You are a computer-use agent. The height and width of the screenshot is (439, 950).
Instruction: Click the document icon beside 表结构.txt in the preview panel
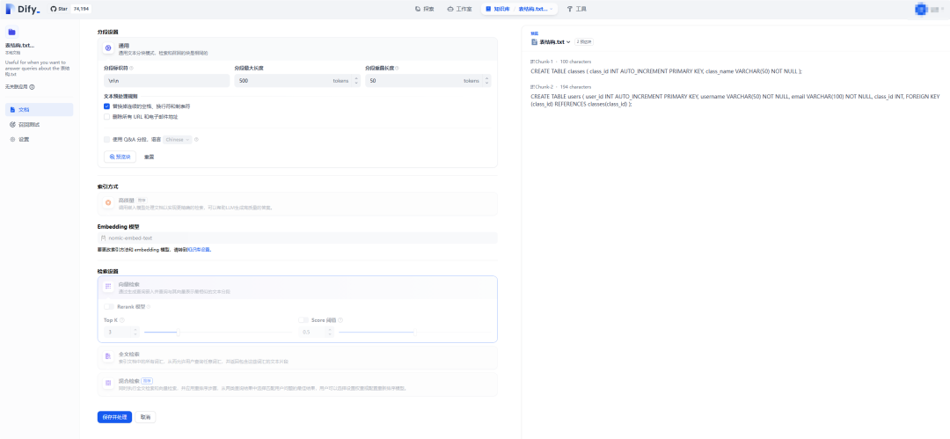point(534,42)
